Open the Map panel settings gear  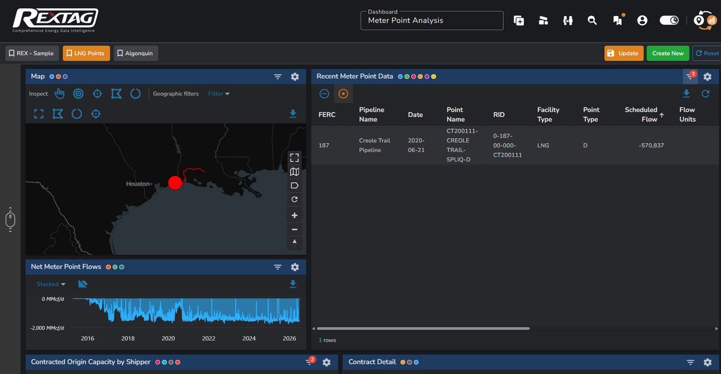pyautogui.click(x=295, y=77)
